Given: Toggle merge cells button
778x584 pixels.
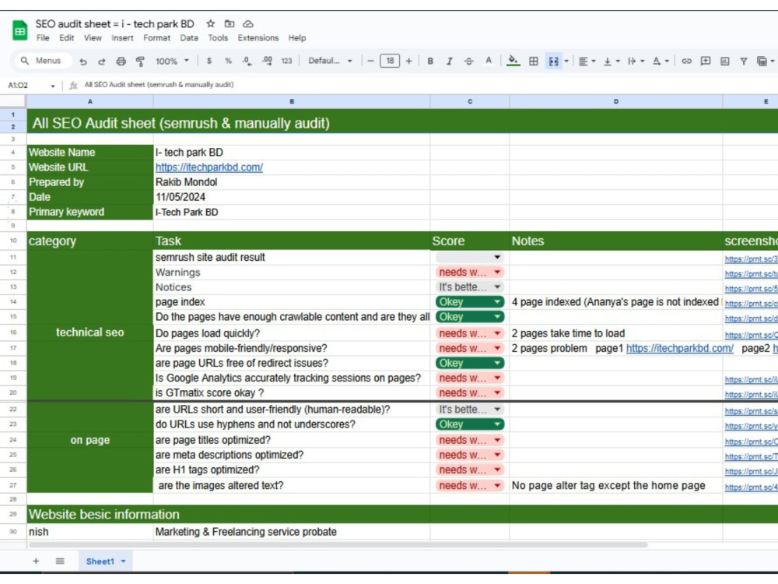Looking at the screenshot, I should coord(553,61).
